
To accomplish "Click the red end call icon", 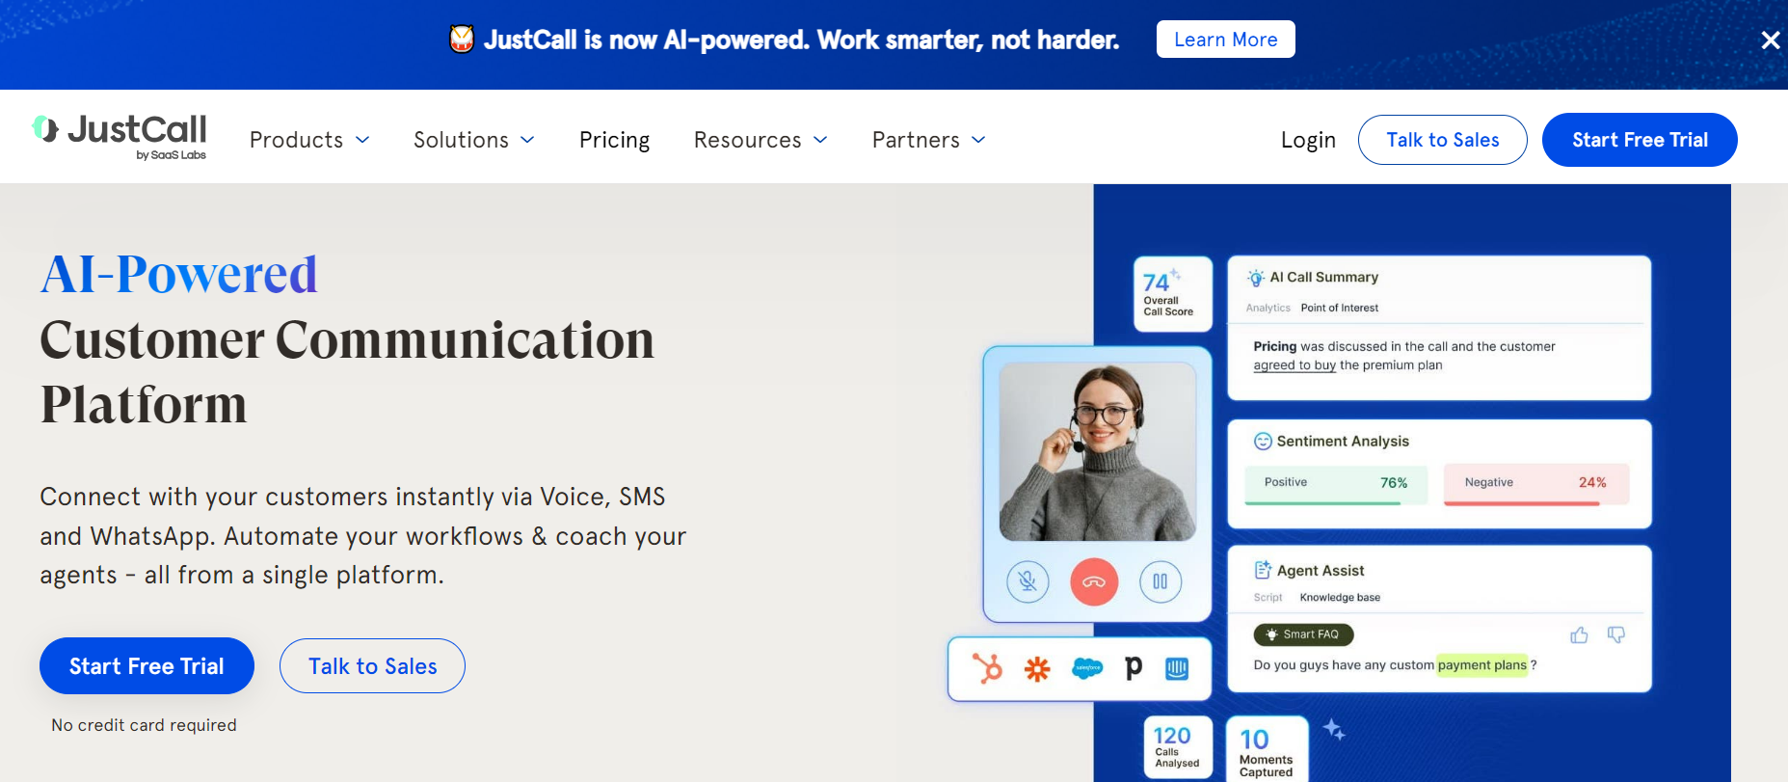I will point(1094,581).
